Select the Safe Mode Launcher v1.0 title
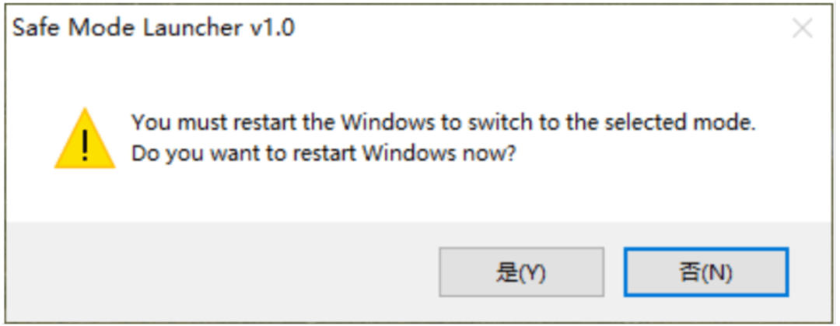This screenshot has height=326, width=840. pyautogui.click(x=154, y=28)
